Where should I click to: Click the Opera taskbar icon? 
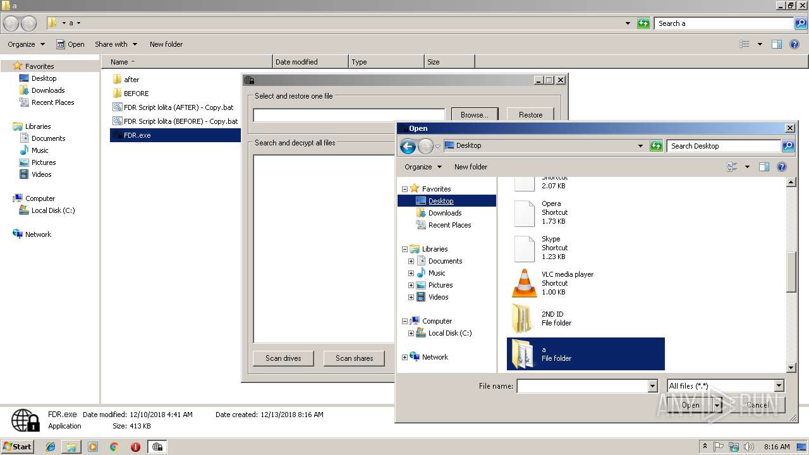click(135, 447)
